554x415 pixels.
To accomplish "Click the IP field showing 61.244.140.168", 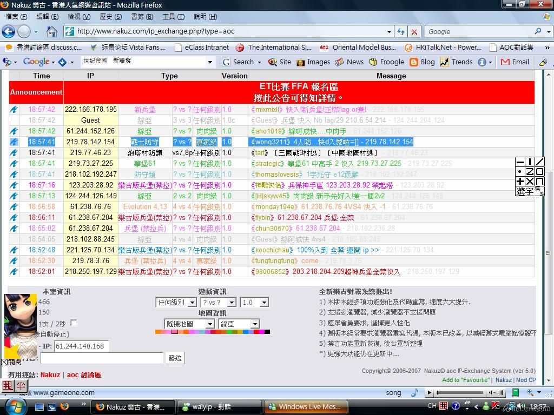I will coord(81,346).
